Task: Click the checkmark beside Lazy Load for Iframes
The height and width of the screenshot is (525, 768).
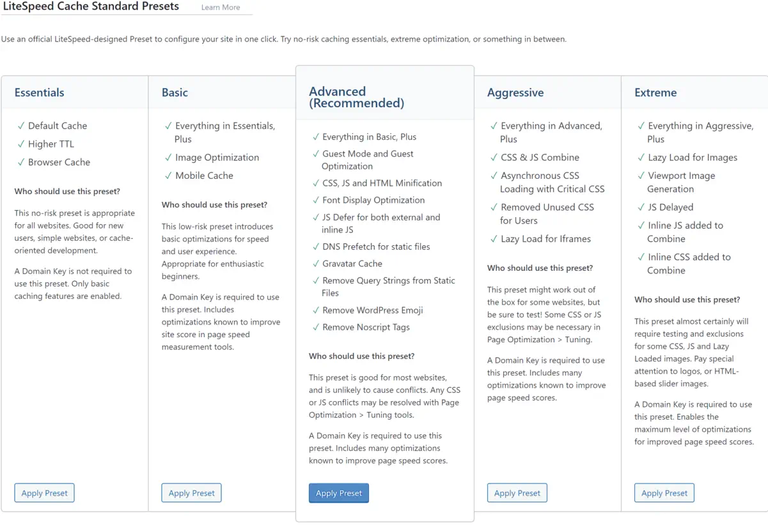Action: 493,239
